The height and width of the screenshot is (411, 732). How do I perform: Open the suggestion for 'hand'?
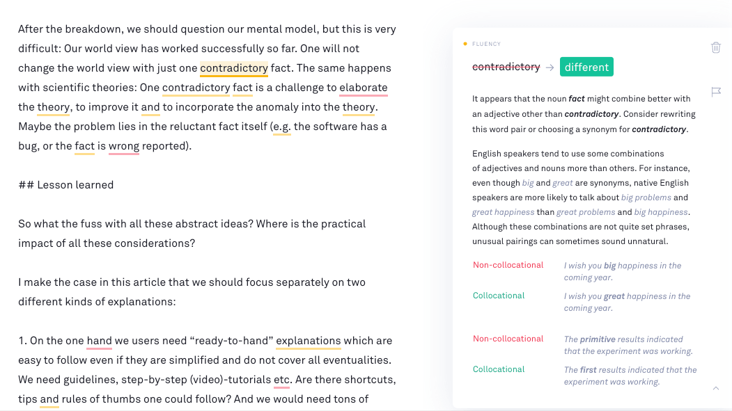99,341
